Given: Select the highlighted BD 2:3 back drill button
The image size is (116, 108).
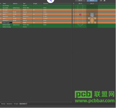Looking at the screenshot, I should [92, 1].
